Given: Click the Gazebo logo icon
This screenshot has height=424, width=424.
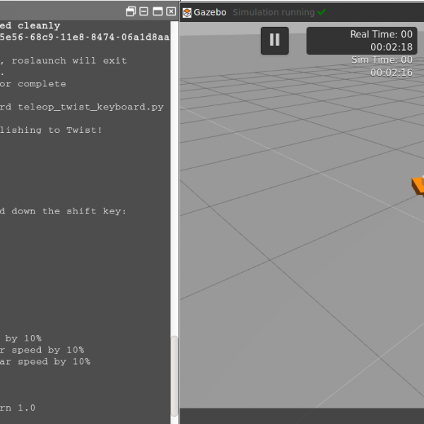Looking at the screenshot, I should 187,13.
